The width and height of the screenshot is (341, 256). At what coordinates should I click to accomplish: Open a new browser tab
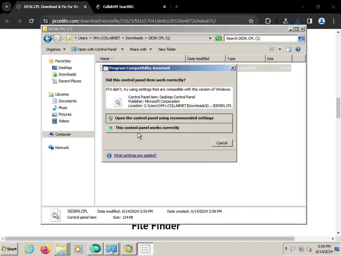pos(176,7)
